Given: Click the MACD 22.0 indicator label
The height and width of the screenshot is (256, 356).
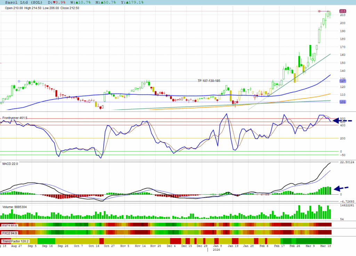Looking at the screenshot, I should coord(10,163).
